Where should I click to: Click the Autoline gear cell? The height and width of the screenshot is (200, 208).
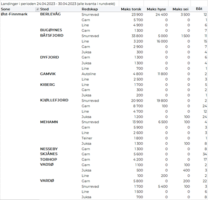point(89,74)
